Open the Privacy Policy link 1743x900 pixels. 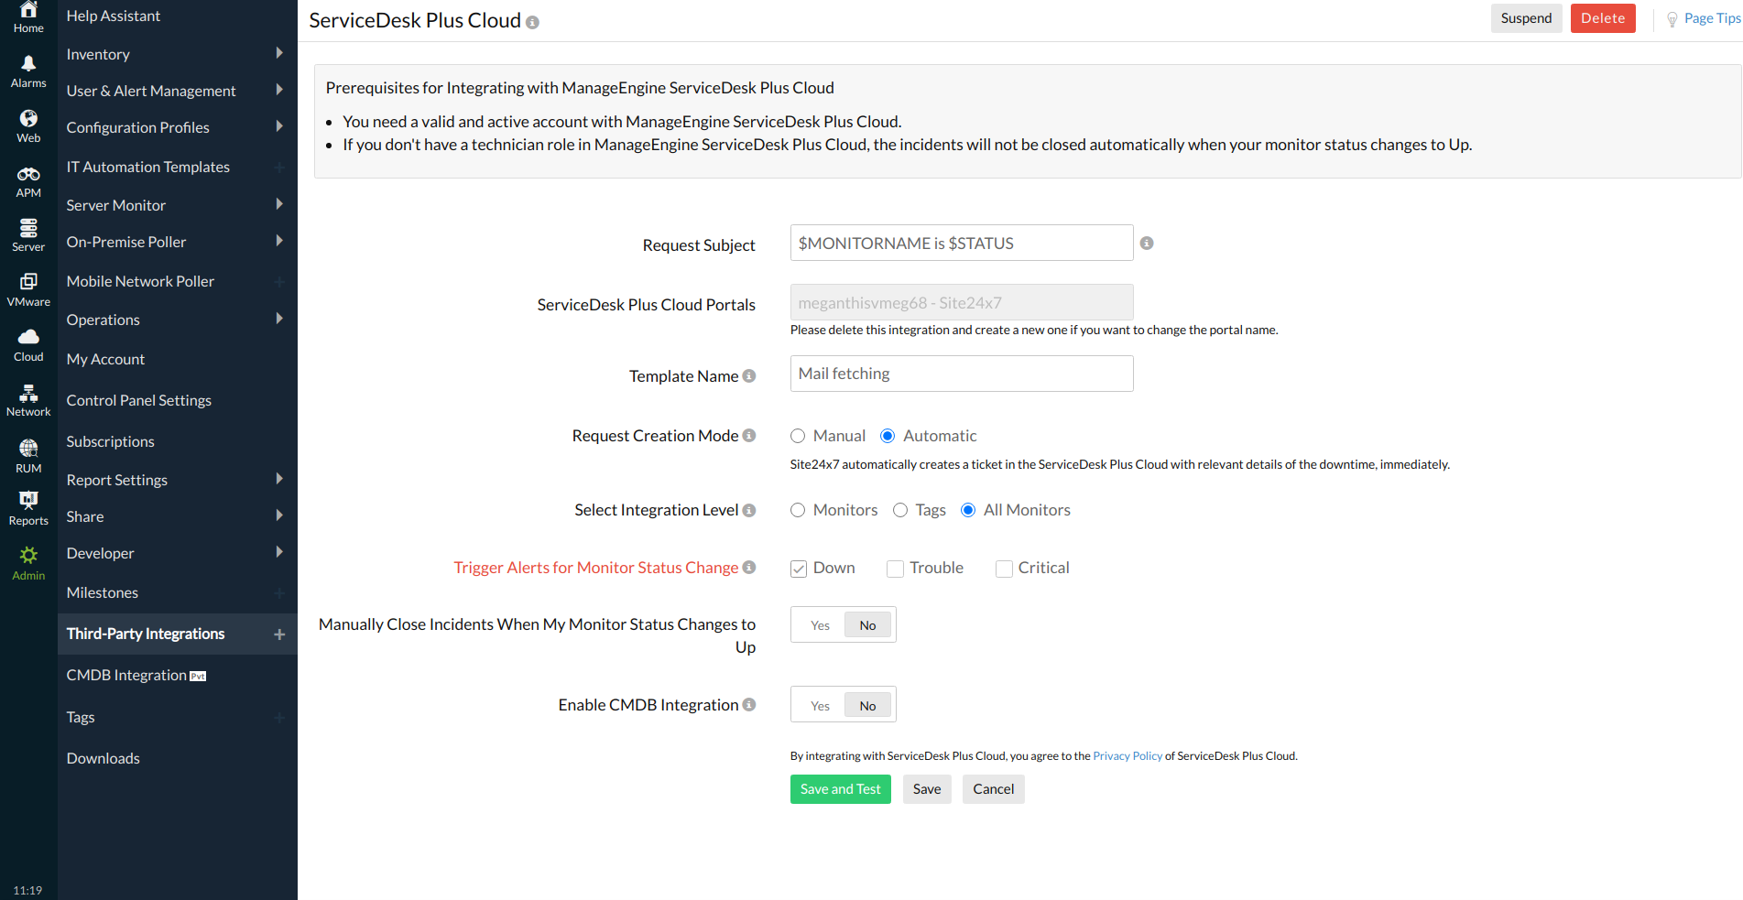pyautogui.click(x=1128, y=756)
